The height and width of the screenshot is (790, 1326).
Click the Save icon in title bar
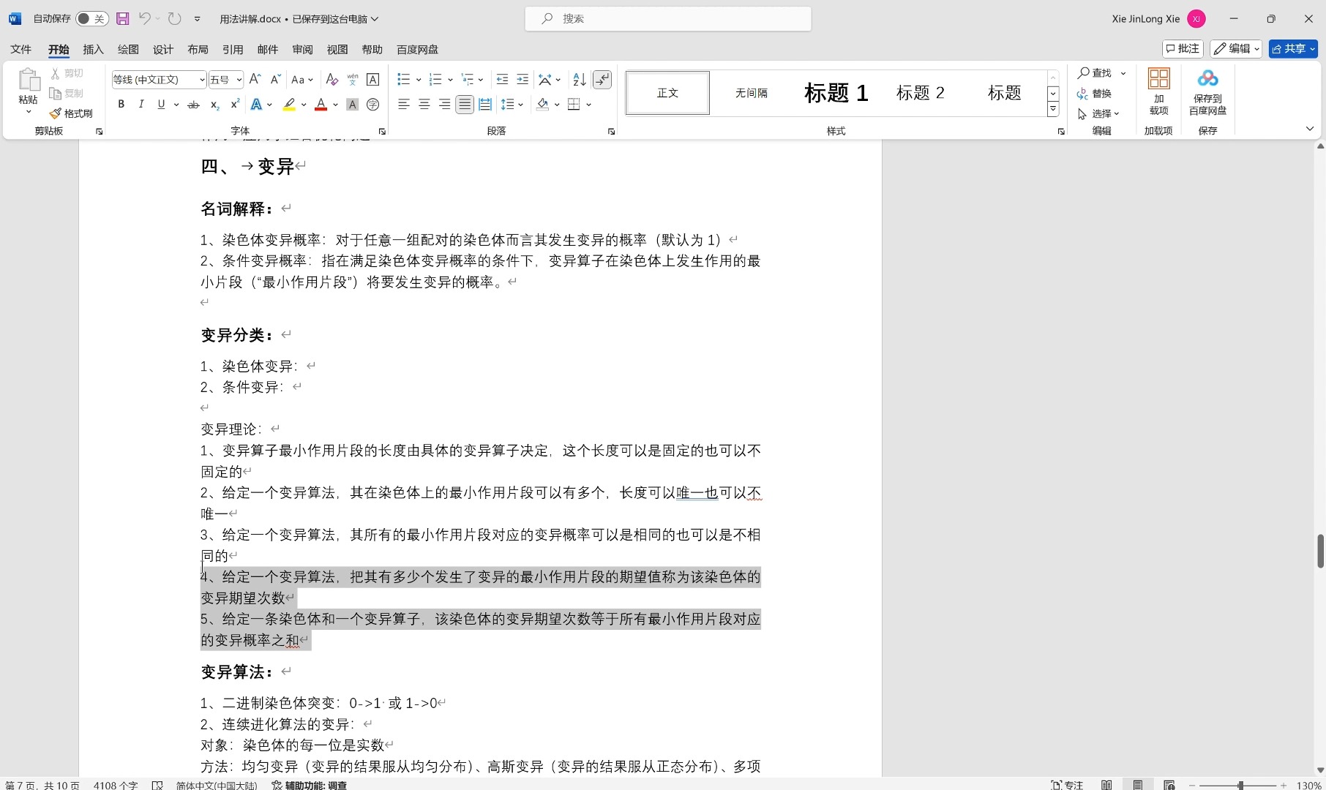tap(122, 19)
